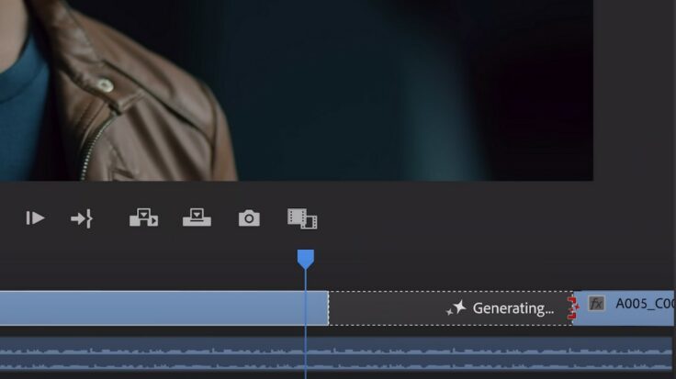Export a frame with the camera icon
The width and height of the screenshot is (676, 379).
[x=249, y=217]
